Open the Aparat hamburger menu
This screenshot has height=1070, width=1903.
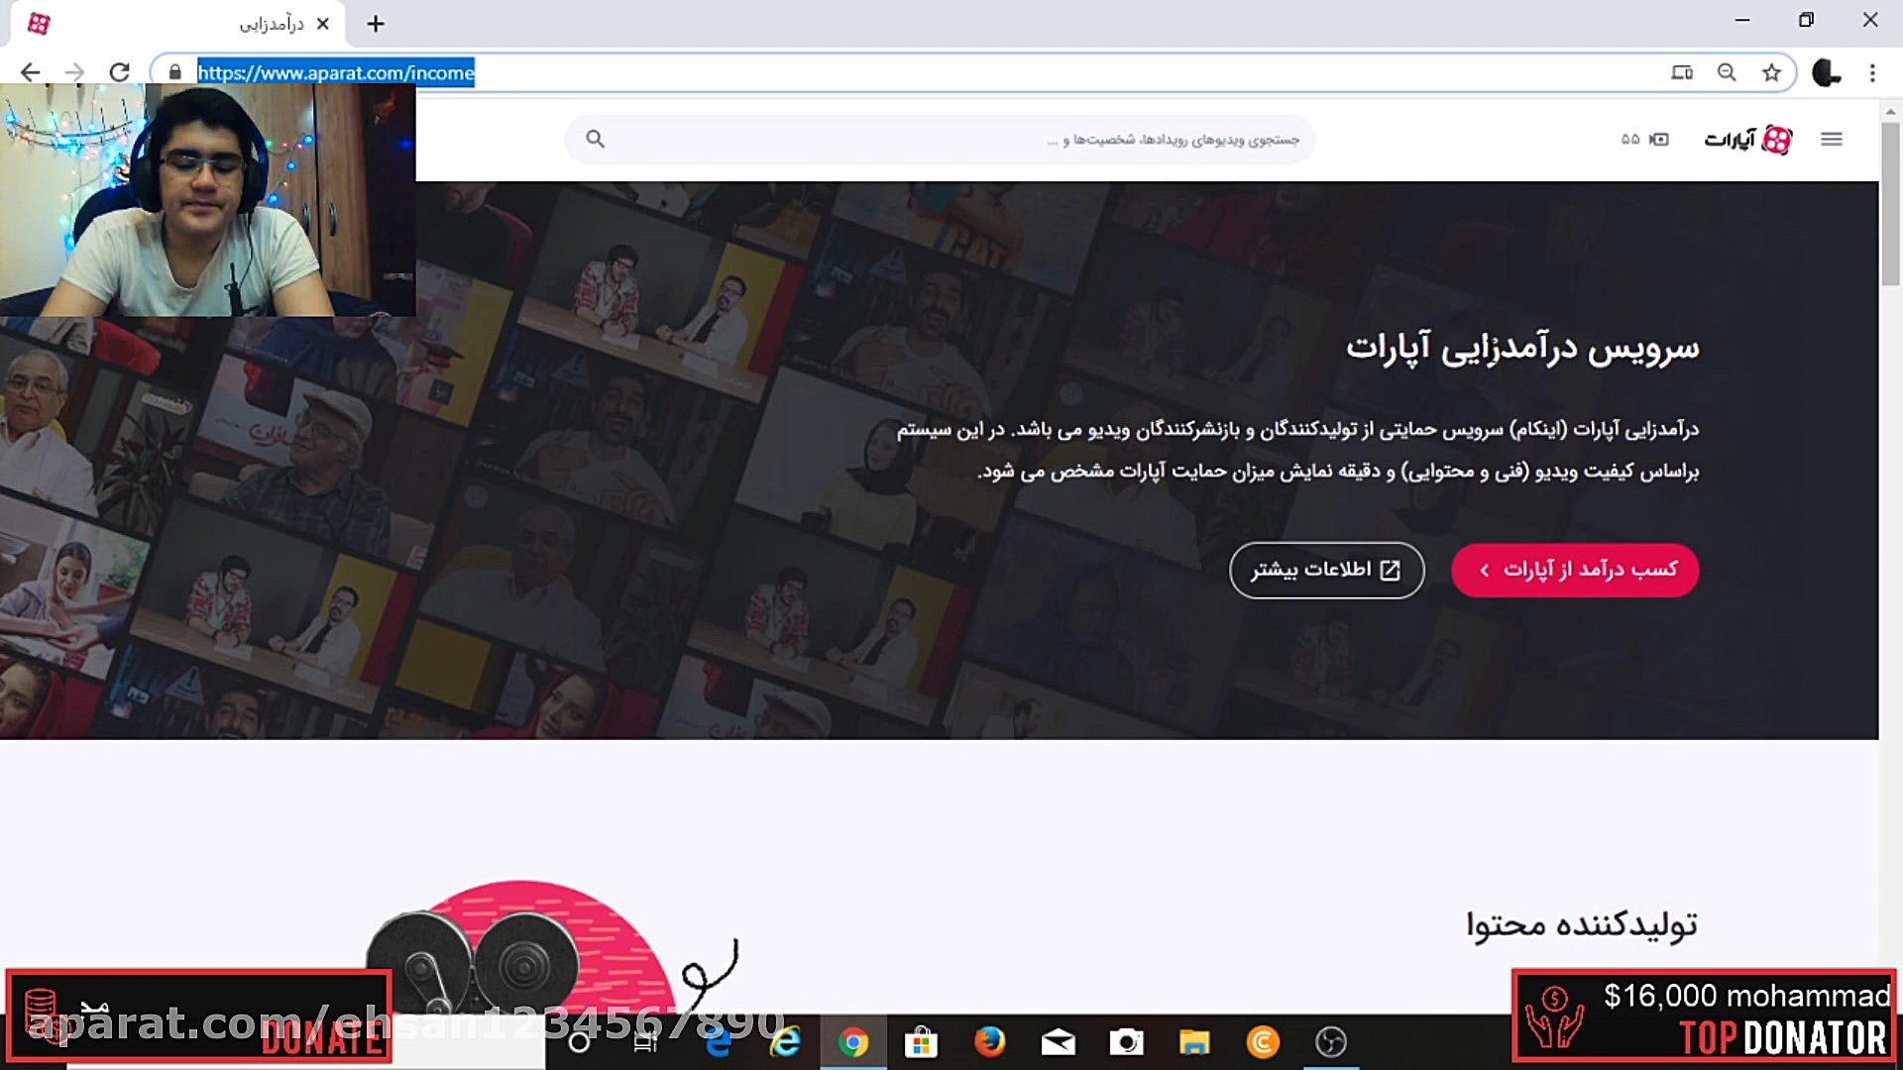pos(1831,139)
